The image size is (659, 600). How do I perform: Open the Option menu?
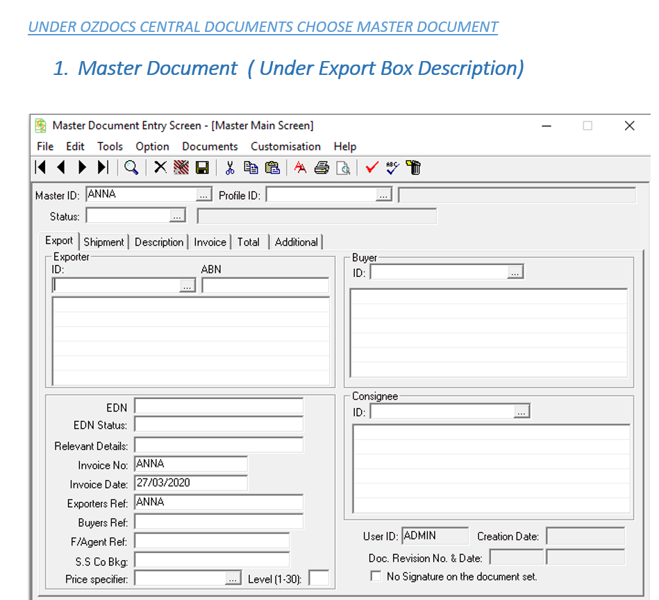(152, 146)
